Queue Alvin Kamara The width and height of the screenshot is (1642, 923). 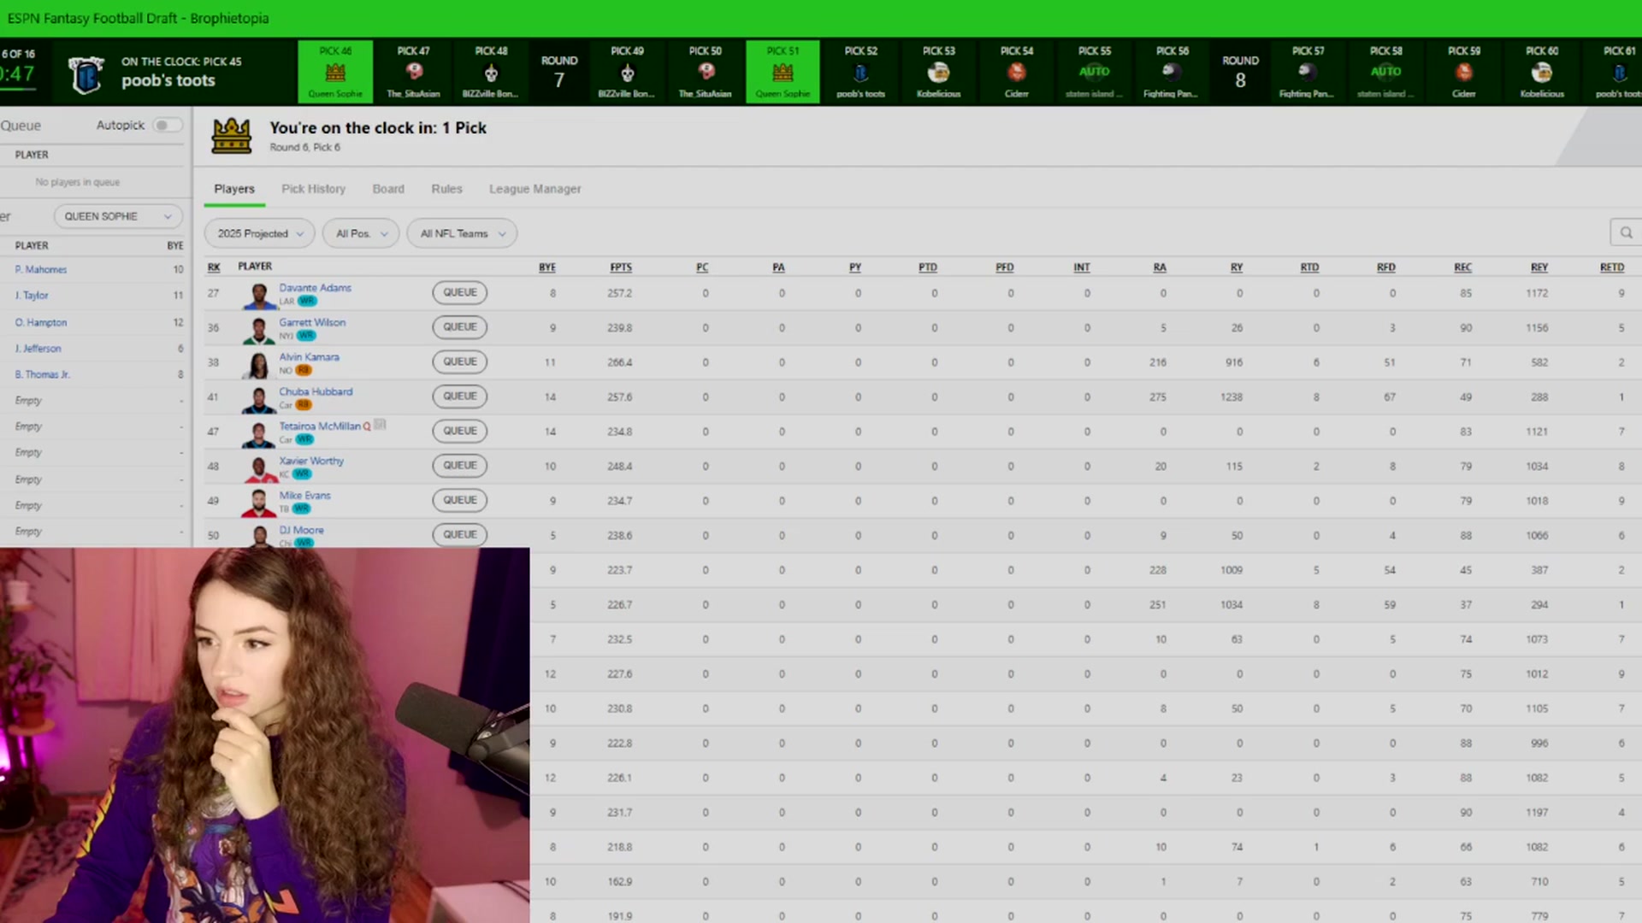460,362
